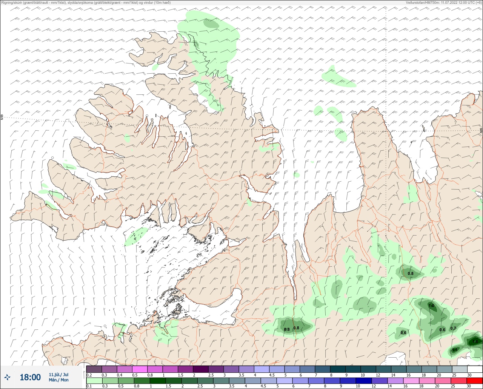This screenshot has width=483, height=389.
Task: Select the deep blue 10 rain legend swatch
Action: point(364,381)
